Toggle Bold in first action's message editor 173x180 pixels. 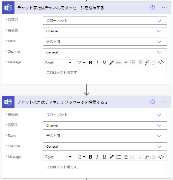90,63
